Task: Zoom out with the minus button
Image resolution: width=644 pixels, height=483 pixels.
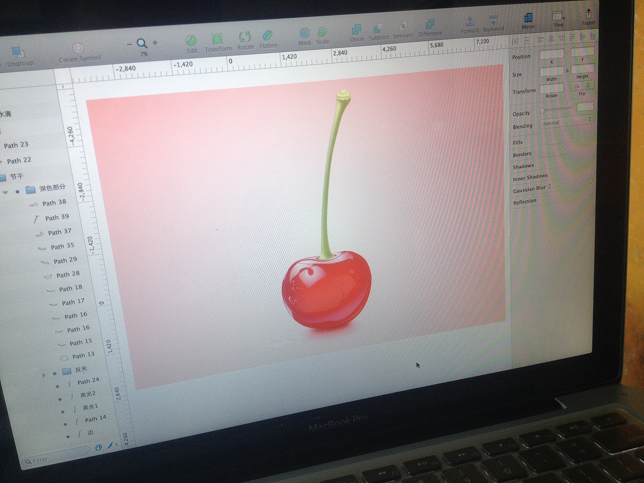Action: (x=129, y=44)
